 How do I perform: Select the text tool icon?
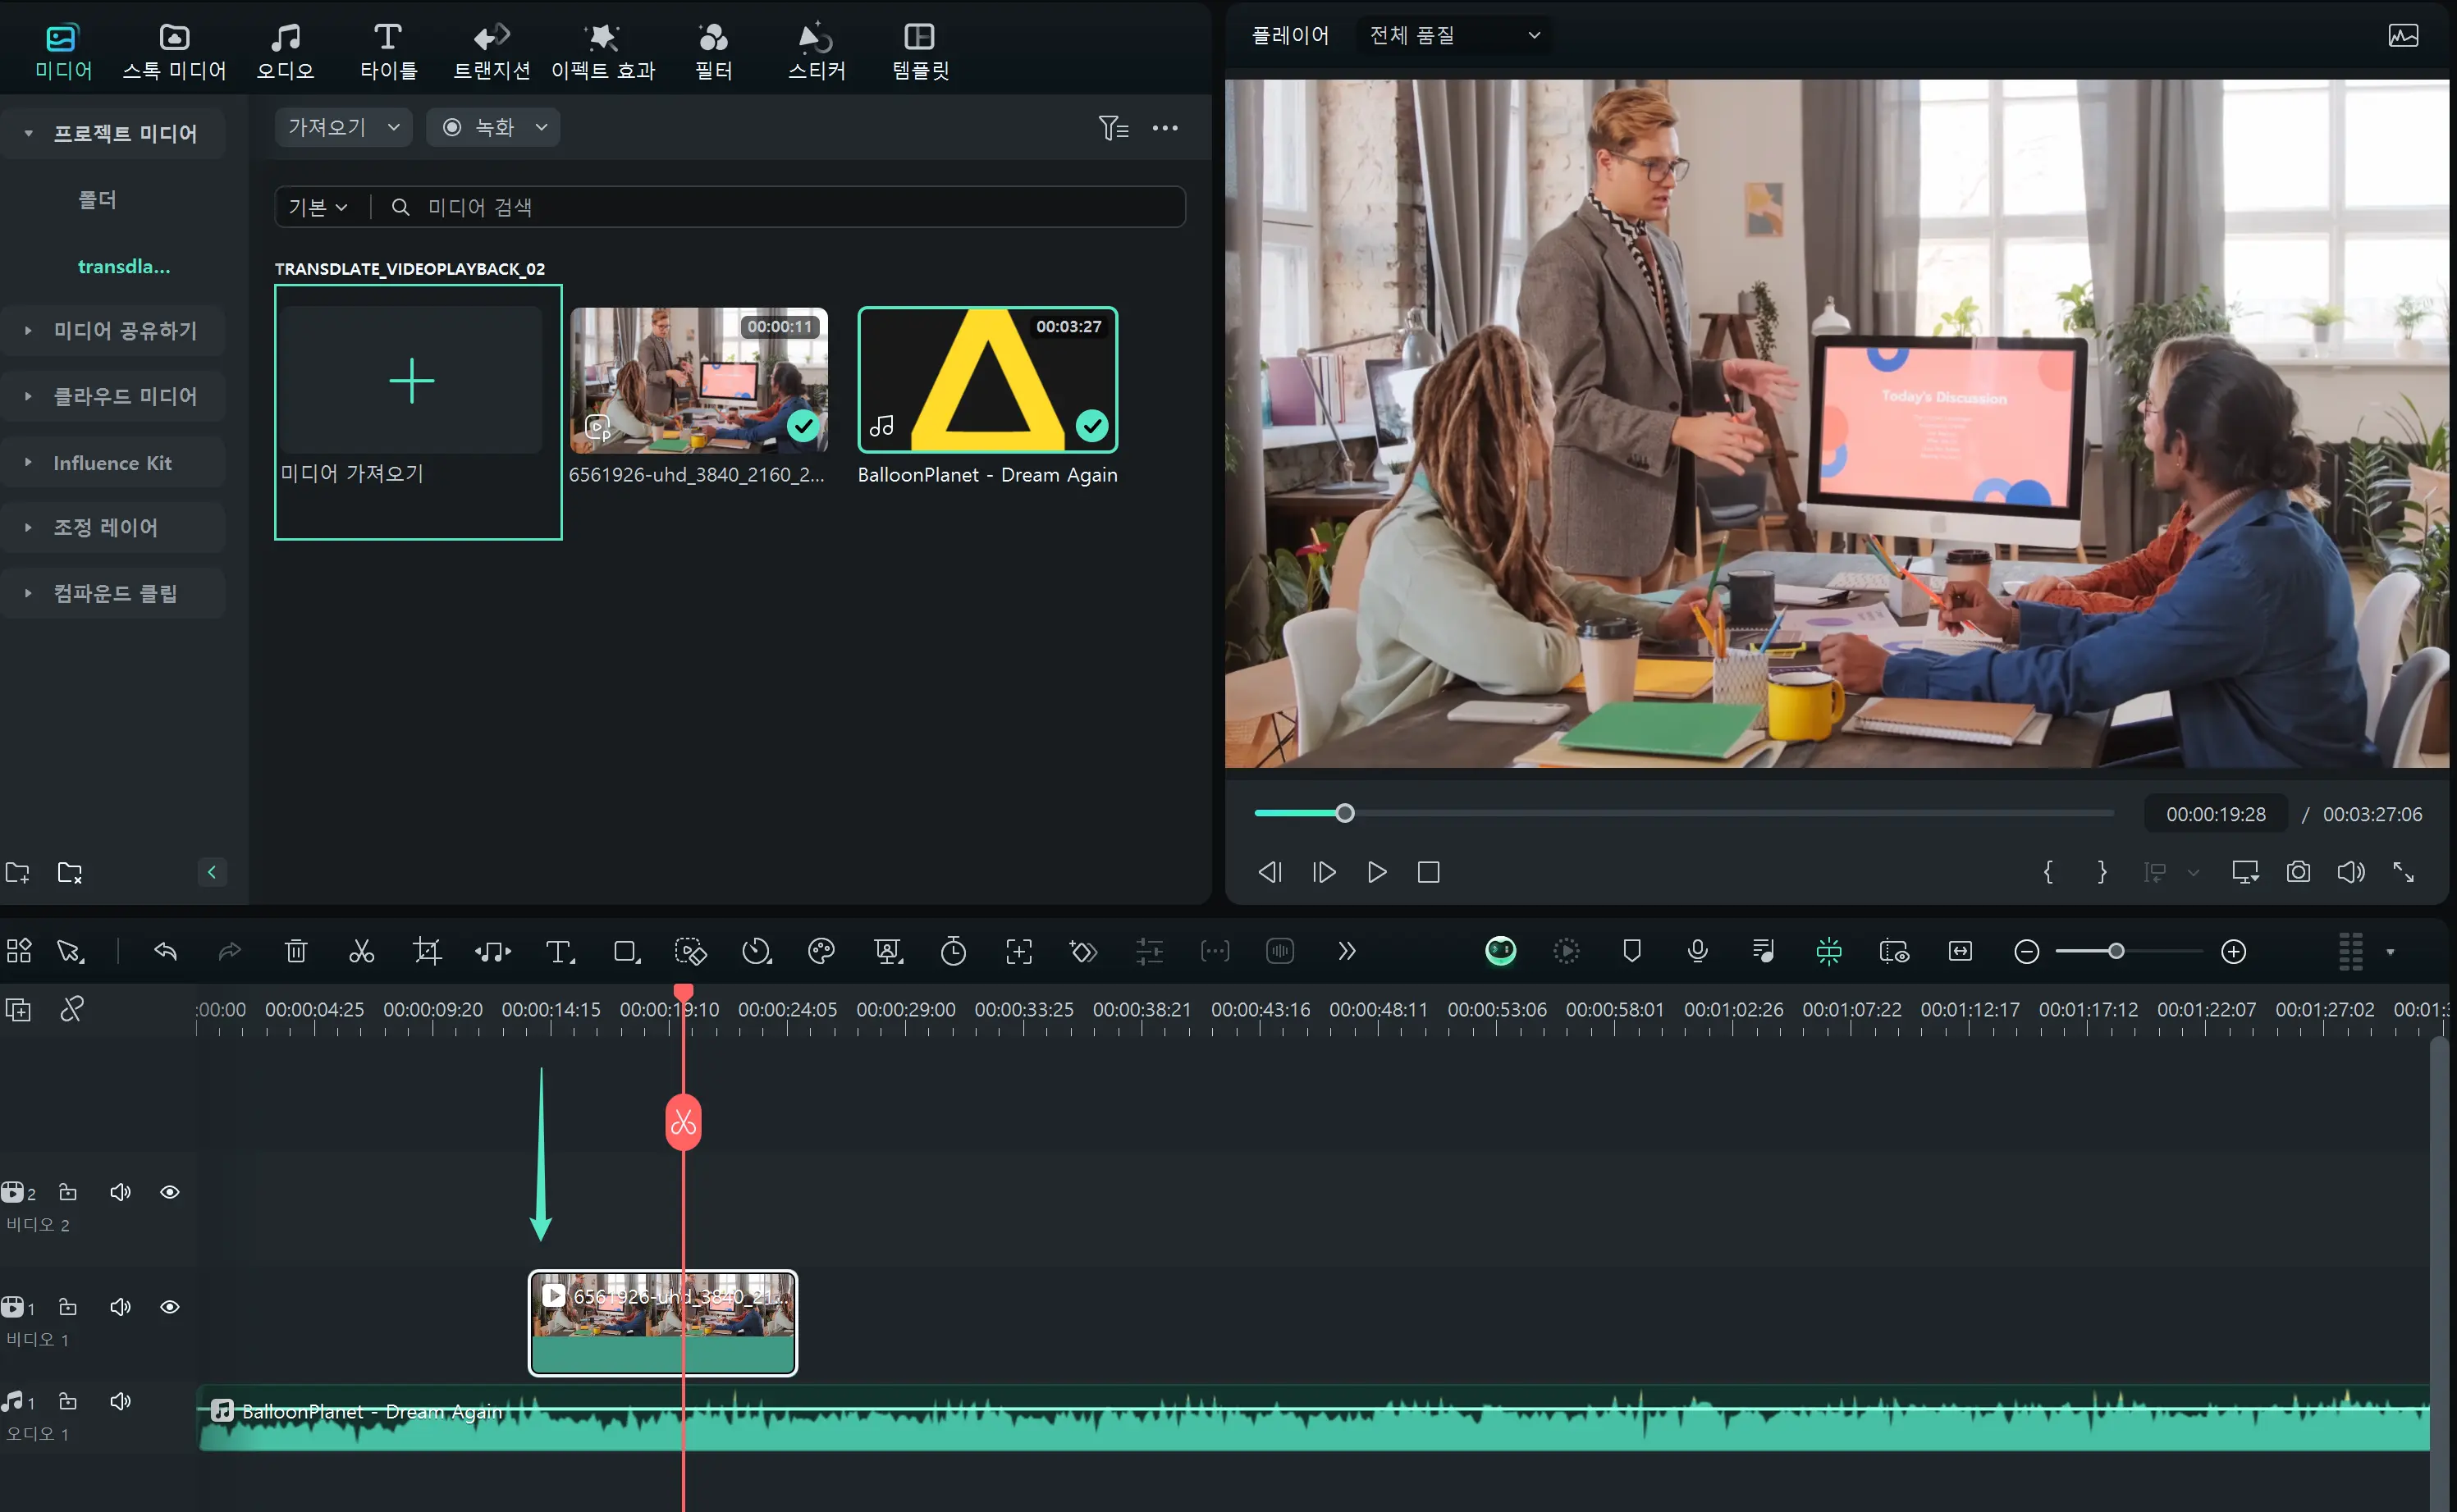[560, 951]
